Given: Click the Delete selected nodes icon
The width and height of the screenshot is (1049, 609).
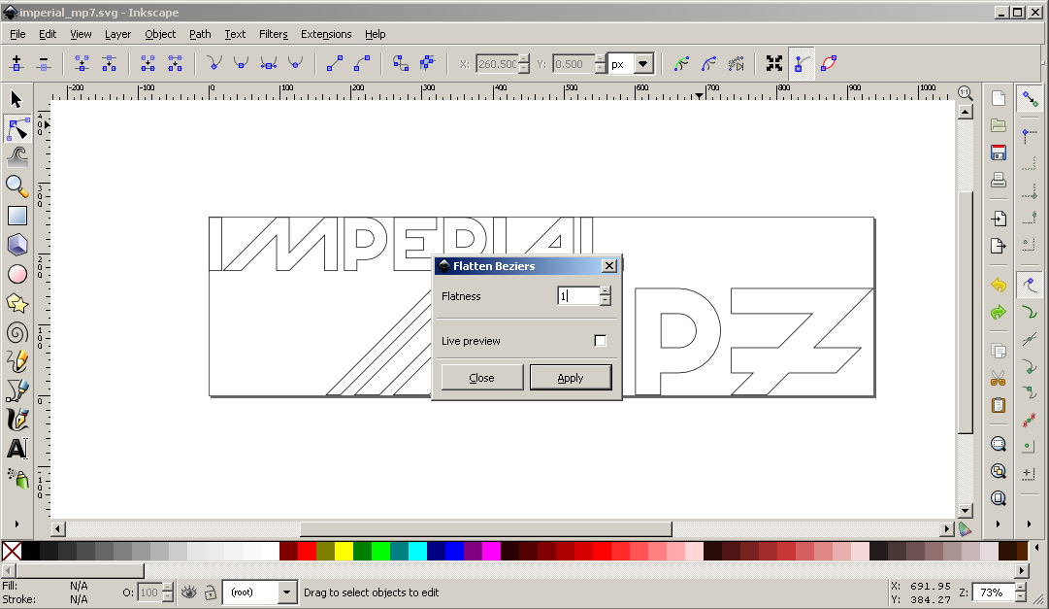Looking at the screenshot, I should click(44, 63).
